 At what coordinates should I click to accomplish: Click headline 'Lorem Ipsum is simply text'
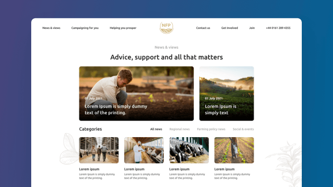click(221, 110)
